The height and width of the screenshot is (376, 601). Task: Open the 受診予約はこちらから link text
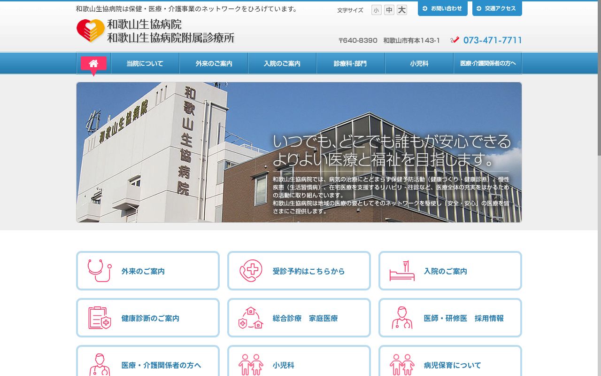(x=309, y=271)
